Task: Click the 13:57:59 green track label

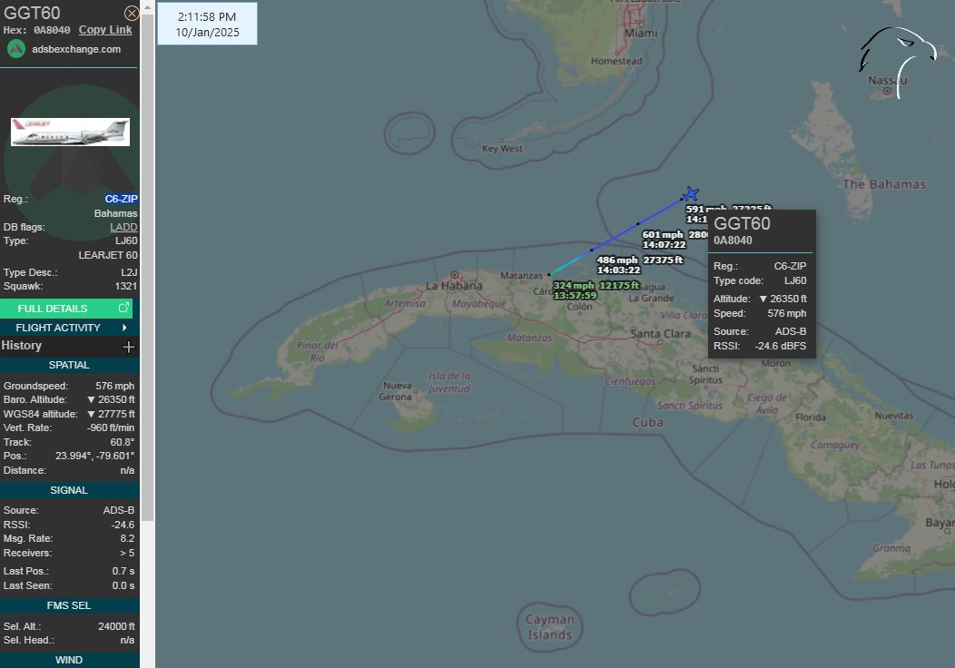Action: point(575,295)
